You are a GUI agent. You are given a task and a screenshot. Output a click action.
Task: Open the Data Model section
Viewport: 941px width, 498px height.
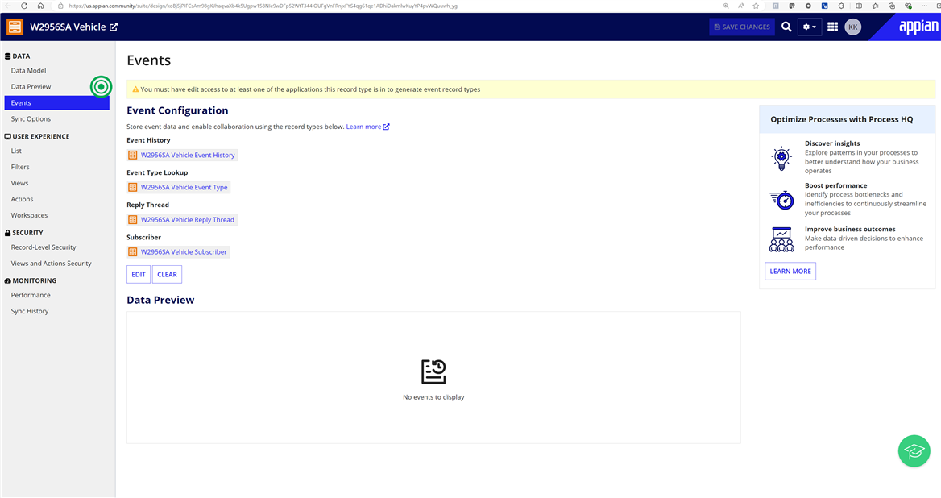pyautogui.click(x=28, y=71)
